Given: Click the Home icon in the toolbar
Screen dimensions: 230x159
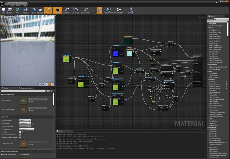Looking at the screenshot, I should pos(33,10).
